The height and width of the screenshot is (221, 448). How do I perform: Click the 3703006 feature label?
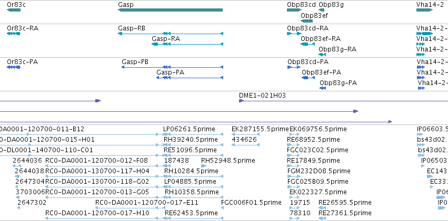(31, 192)
